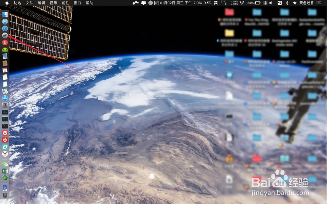Viewport: 327px width, 204px height.
Task: Open WeChat from the Dock
Action: 5,164
